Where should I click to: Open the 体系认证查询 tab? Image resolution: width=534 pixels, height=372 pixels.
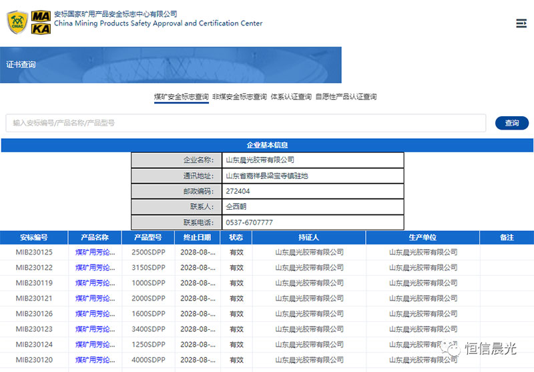point(291,97)
